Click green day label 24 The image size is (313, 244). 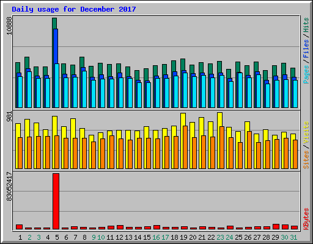229,237
